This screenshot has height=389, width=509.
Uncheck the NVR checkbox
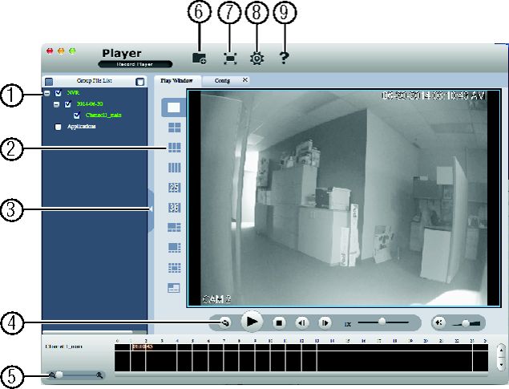pyautogui.click(x=58, y=93)
